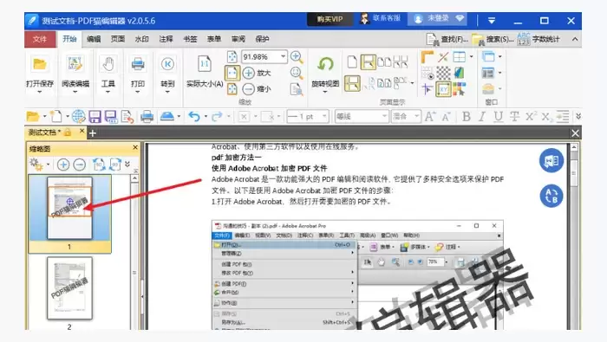Click the 放大 zoom in button
This screenshot has width=607, height=342.
257,73
